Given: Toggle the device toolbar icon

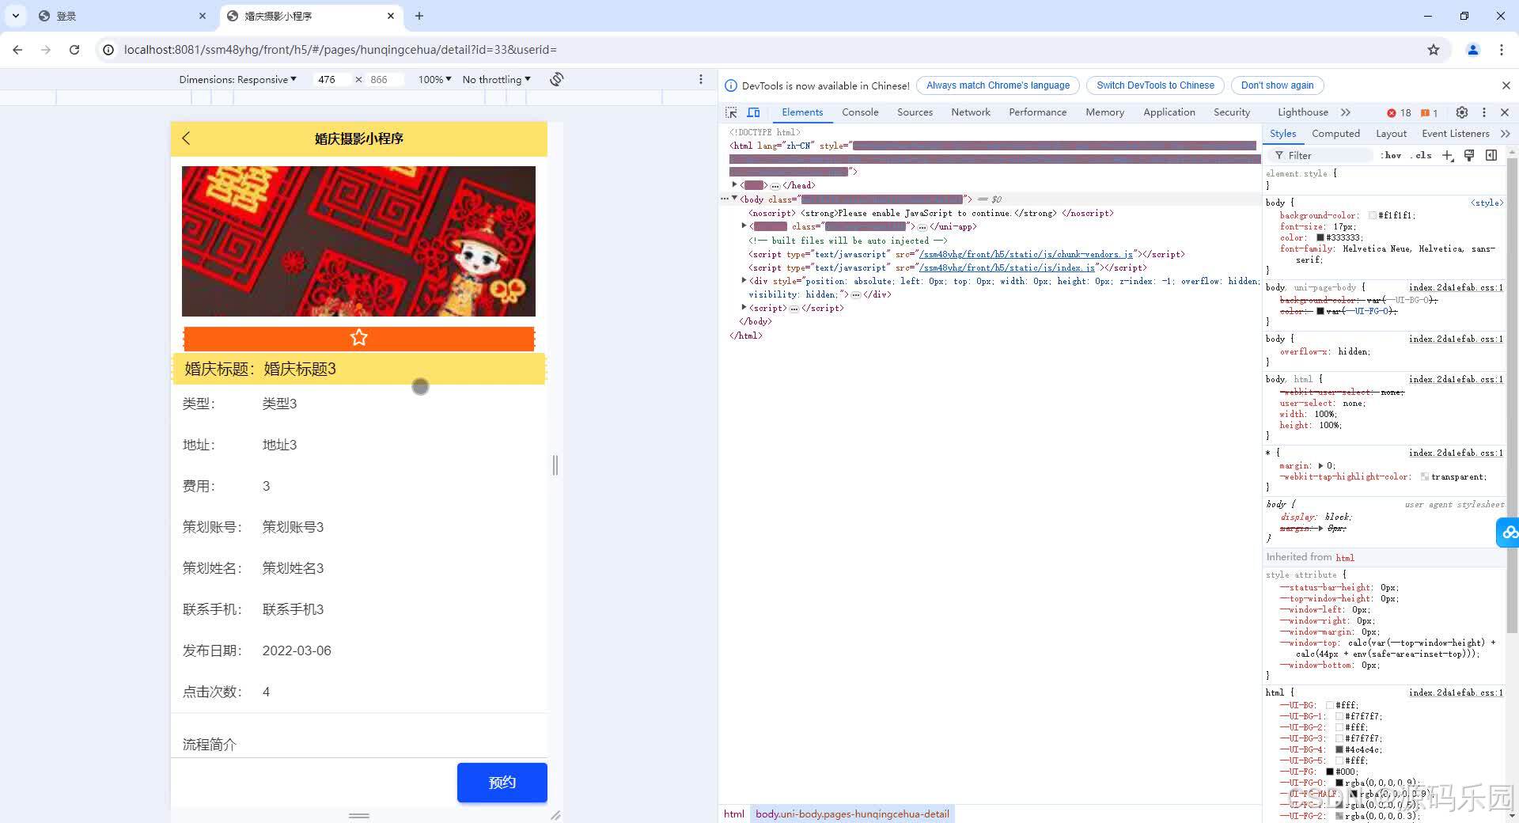Looking at the screenshot, I should (x=754, y=112).
